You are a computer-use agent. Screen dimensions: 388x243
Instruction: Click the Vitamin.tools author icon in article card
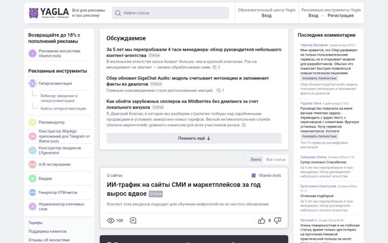[x=253, y=175]
